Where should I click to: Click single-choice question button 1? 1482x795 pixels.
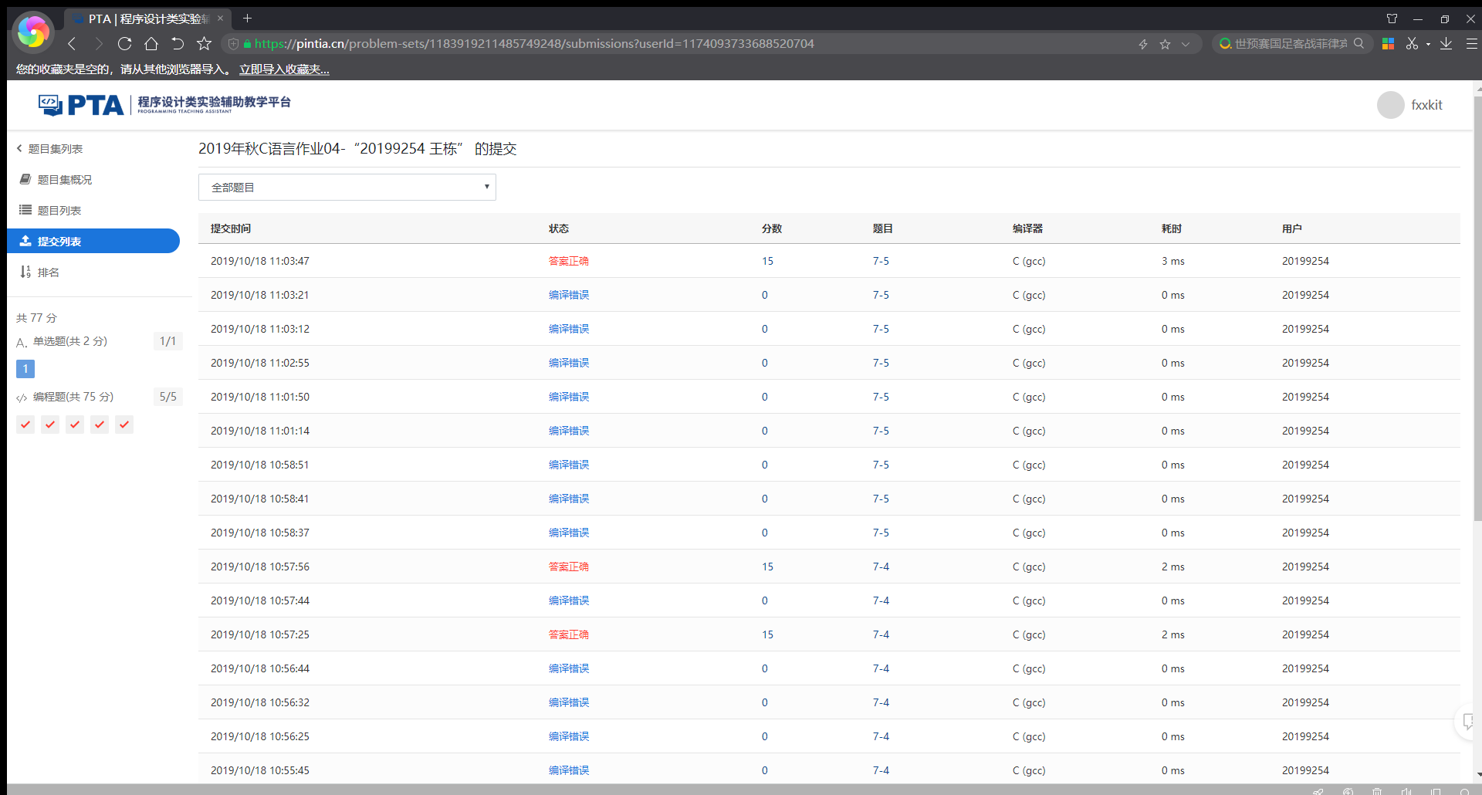tap(25, 369)
